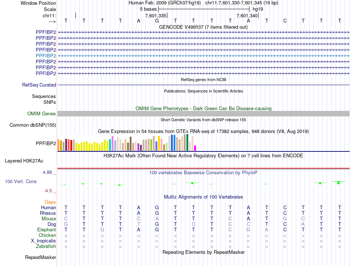Open 'Multiz Alignments of 100 Vertebrates' title
The image size is (350, 266).
tap(203, 197)
